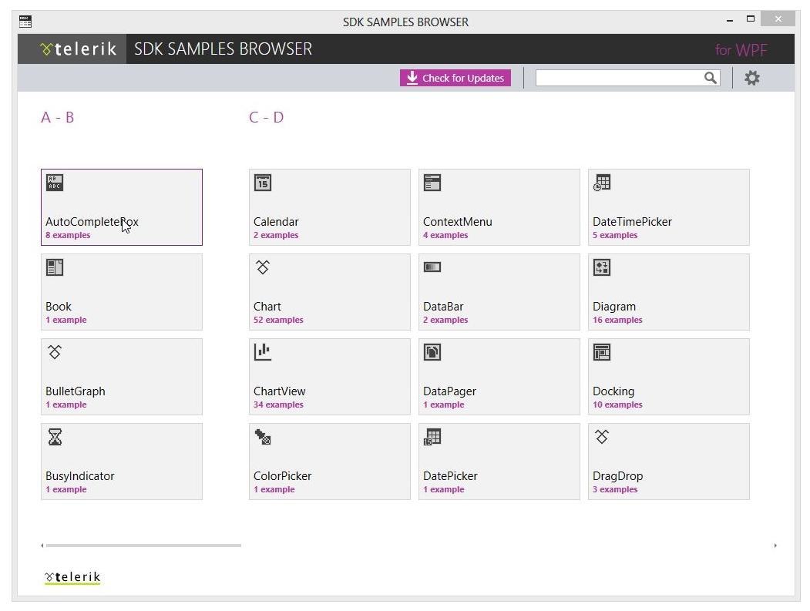Image resolution: width=810 pixels, height=611 pixels.
Task: Click the search magnifier icon
Action: (x=711, y=78)
